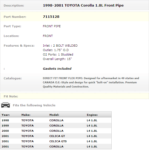The width and height of the screenshot is (149, 165).
Task: Click the Overall Length: 15" spec
Action: coord(57,59)
